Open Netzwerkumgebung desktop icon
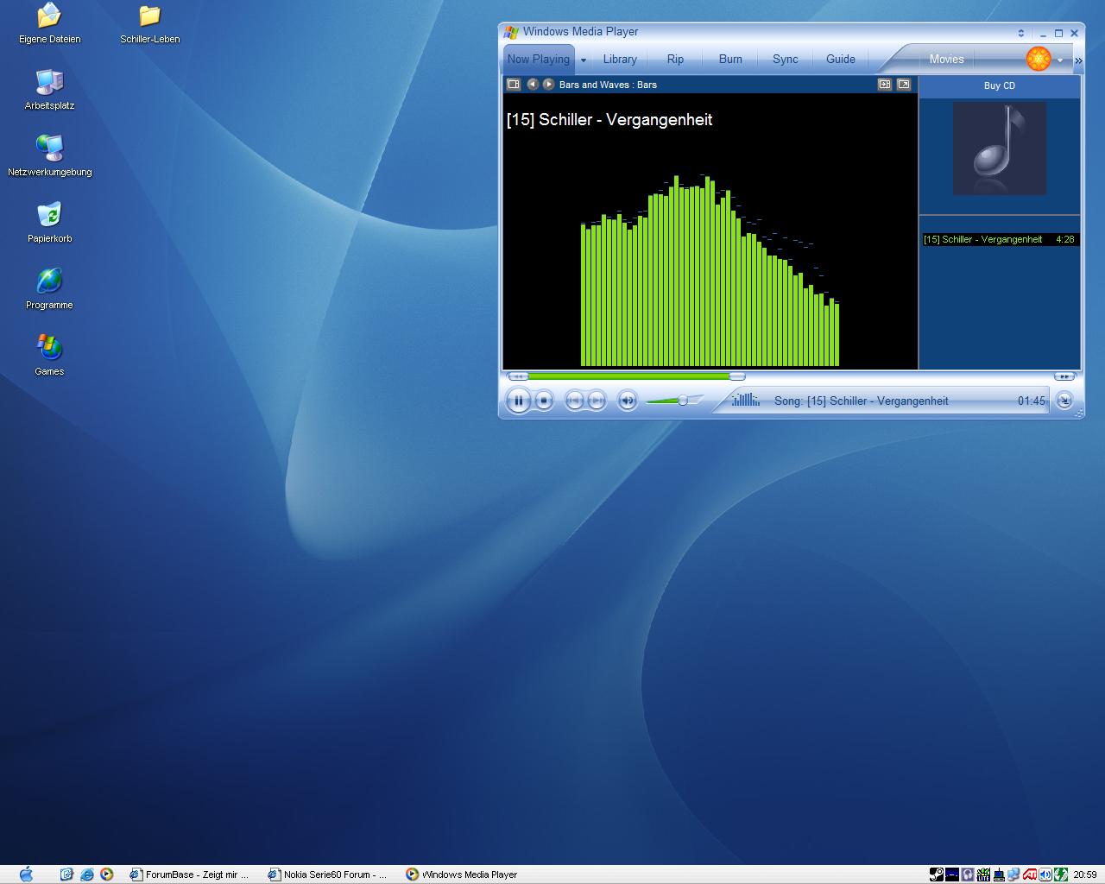 (x=49, y=156)
